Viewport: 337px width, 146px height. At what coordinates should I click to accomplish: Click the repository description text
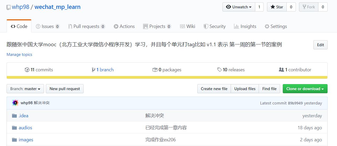[x=144, y=45]
